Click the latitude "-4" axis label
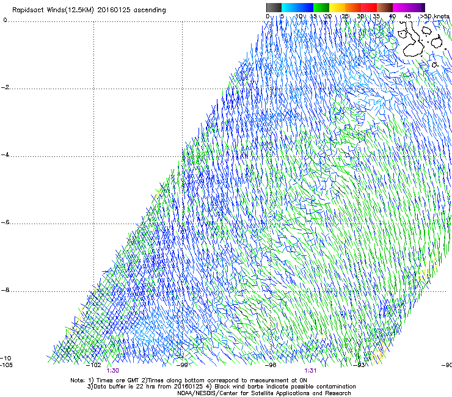Screen dimensions: 452x397 [x=5, y=155]
